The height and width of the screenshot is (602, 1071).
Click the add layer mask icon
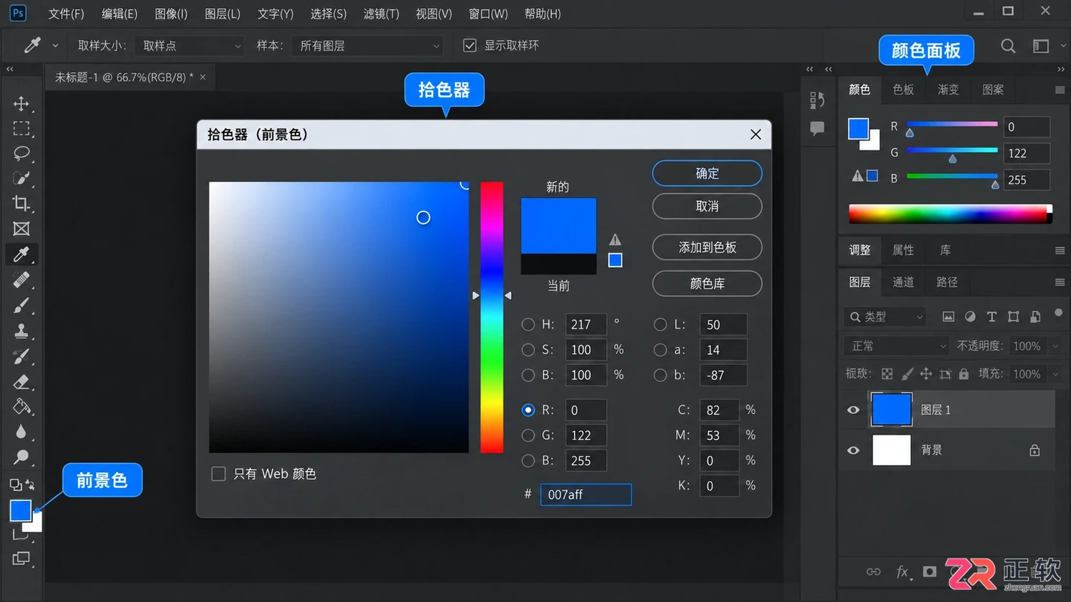coord(930,572)
